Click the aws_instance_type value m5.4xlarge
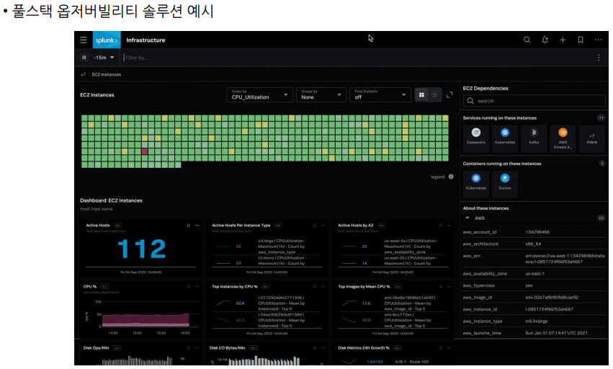Viewport: 613px width, 369px height. (537, 321)
